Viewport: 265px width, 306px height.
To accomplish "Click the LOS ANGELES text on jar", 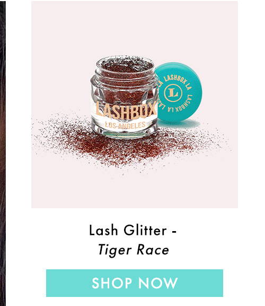I will click(x=125, y=125).
